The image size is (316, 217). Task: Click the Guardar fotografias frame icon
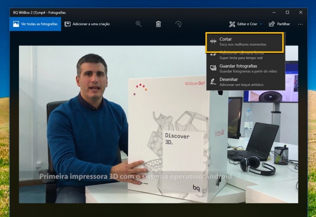coord(213,68)
